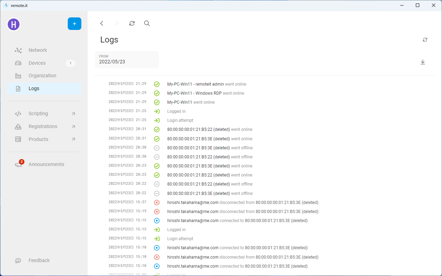
Task: Click B5:22 went offline entry at 20:30
Action: [210, 157]
